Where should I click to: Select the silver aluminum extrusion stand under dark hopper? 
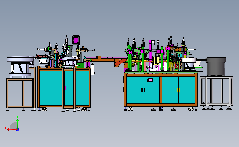pos(217,92)
